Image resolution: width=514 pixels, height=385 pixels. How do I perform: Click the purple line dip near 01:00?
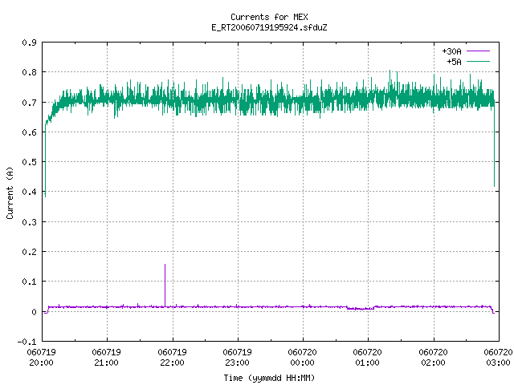pyautogui.click(x=361, y=308)
